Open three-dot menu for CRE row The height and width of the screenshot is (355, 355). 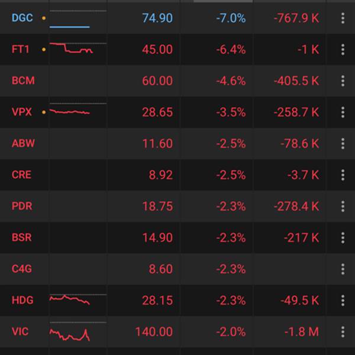pos(343,175)
